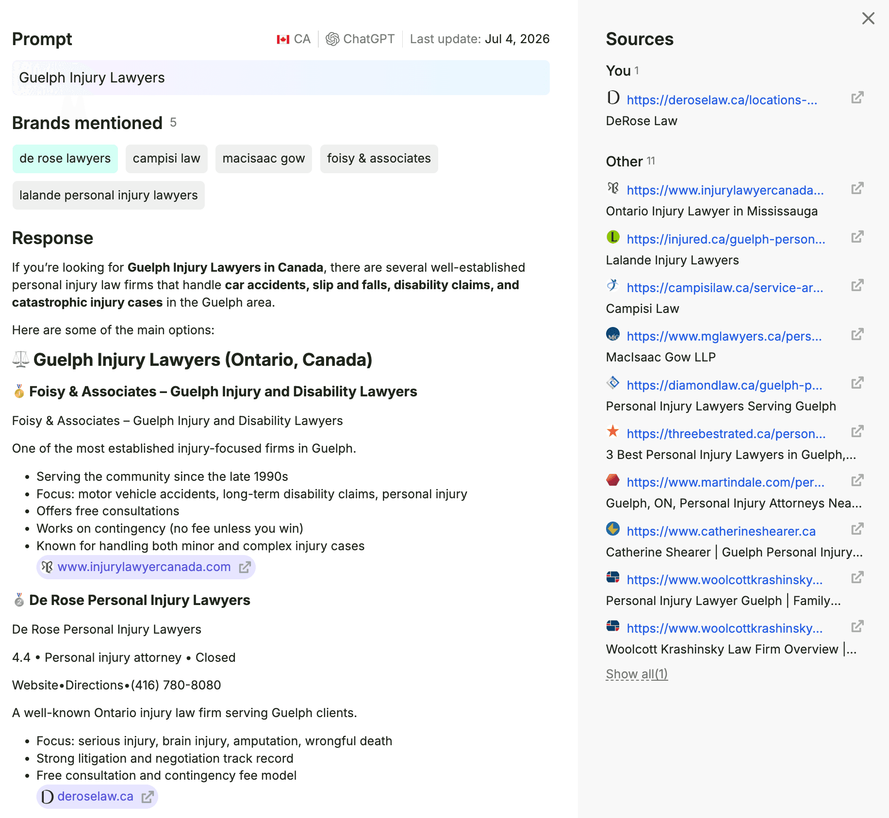Viewport: 889px width, 818px height.
Task: Open external link icon for injured.ca source
Action: pos(857,237)
